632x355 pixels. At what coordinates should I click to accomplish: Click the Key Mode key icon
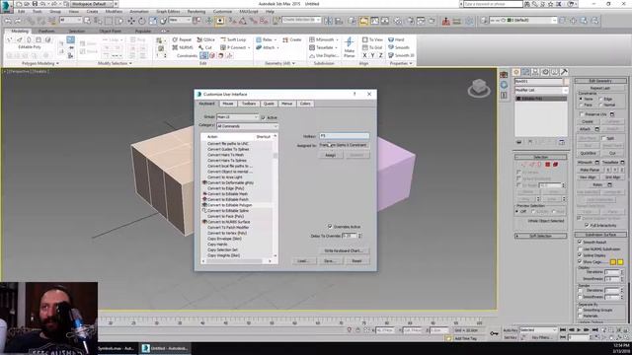pos(494,333)
